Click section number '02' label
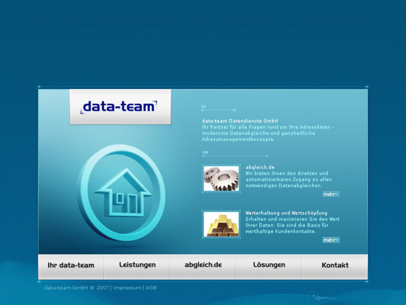 click(205, 152)
